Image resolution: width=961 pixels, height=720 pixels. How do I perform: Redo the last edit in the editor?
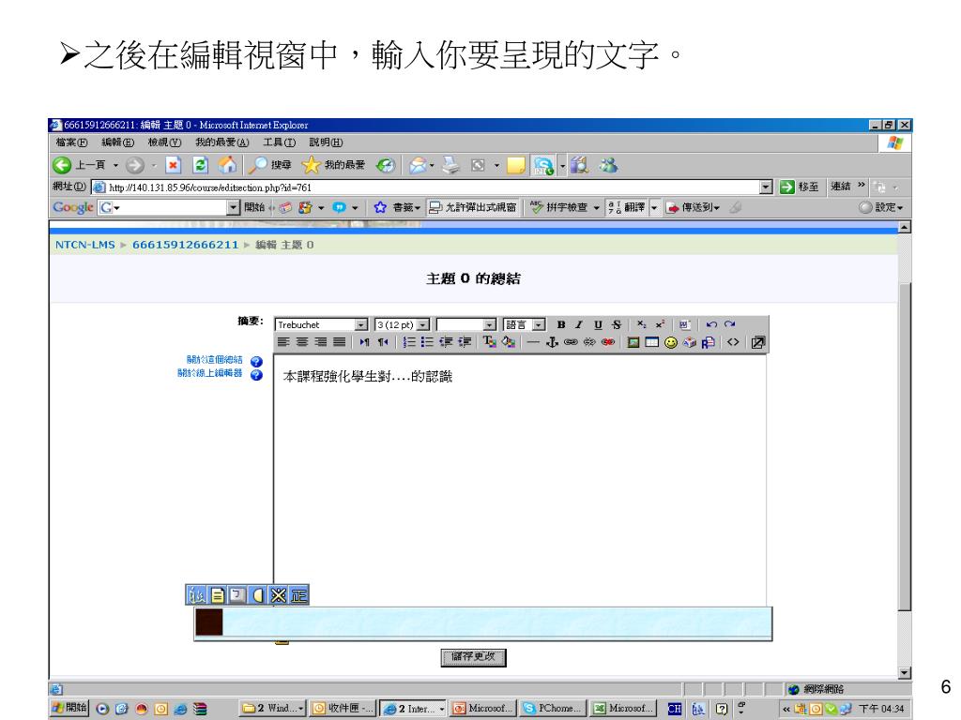pyautogui.click(x=729, y=324)
